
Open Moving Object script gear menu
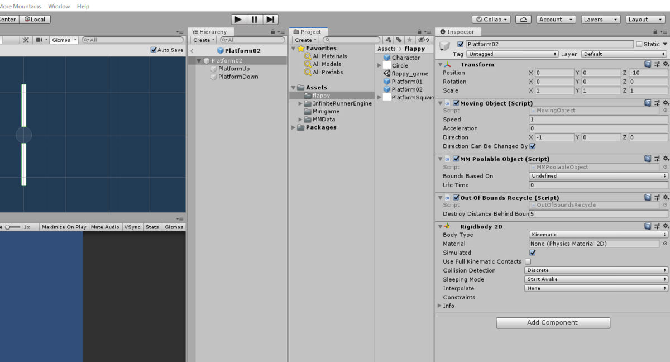pos(665,103)
